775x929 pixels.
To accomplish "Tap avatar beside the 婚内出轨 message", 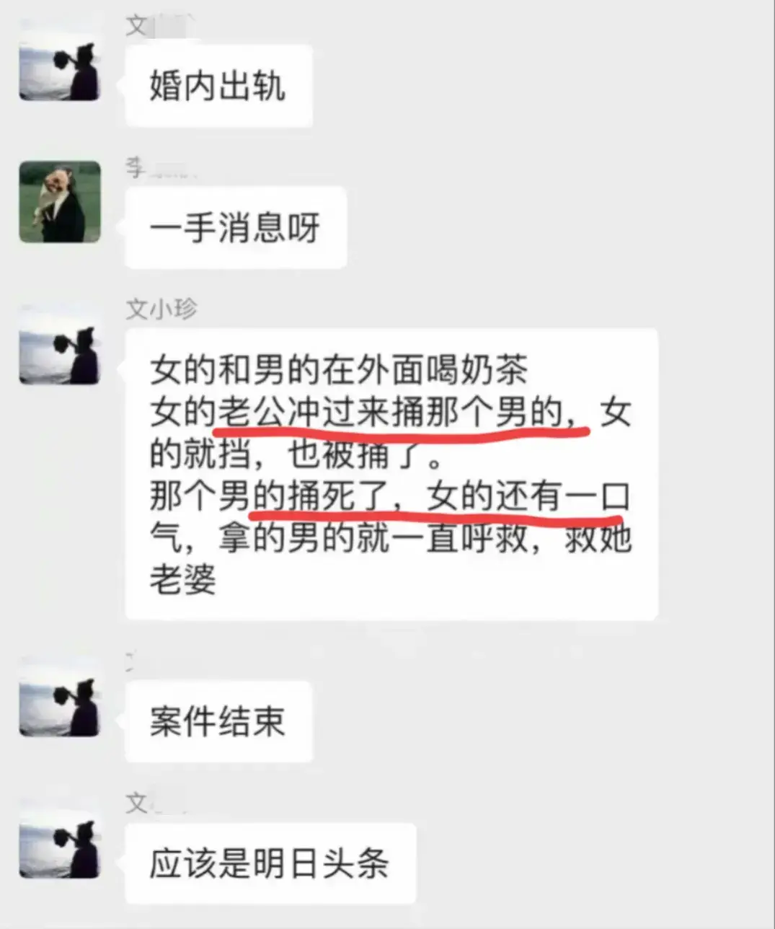I will pos(60,71).
